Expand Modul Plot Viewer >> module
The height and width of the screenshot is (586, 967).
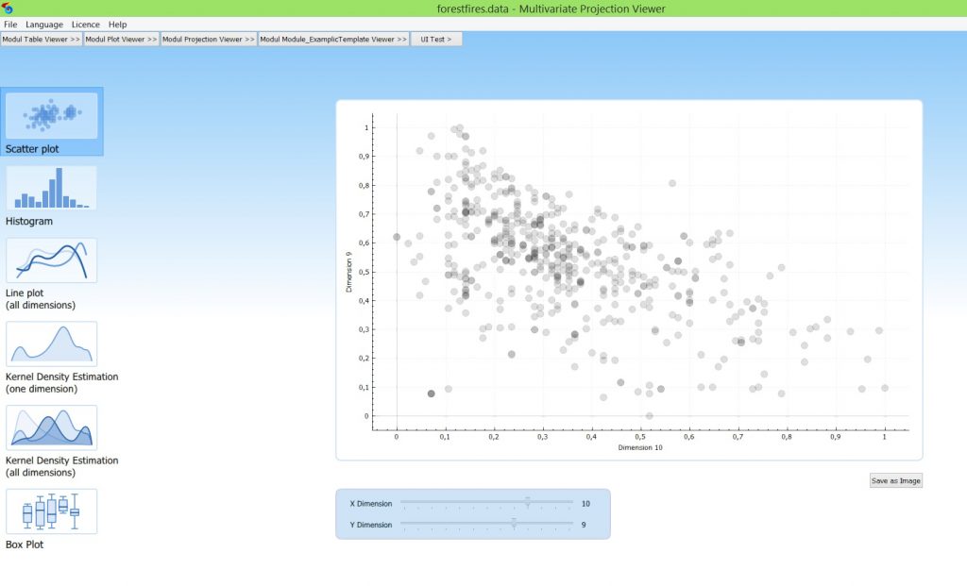point(121,40)
